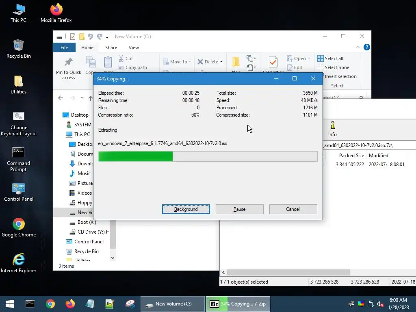The height and width of the screenshot is (312, 416).
Task: Click Invert selection in ribbon
Action: point(340,76)
